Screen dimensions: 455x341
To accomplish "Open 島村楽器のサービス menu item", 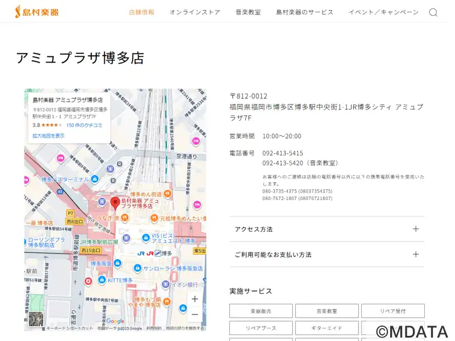I will [304, 12].
